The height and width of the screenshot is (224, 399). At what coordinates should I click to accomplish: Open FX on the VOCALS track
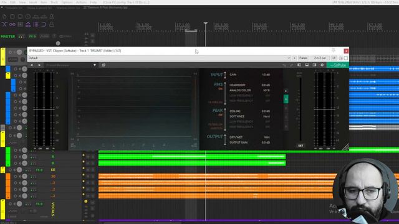tap(39, 204)
